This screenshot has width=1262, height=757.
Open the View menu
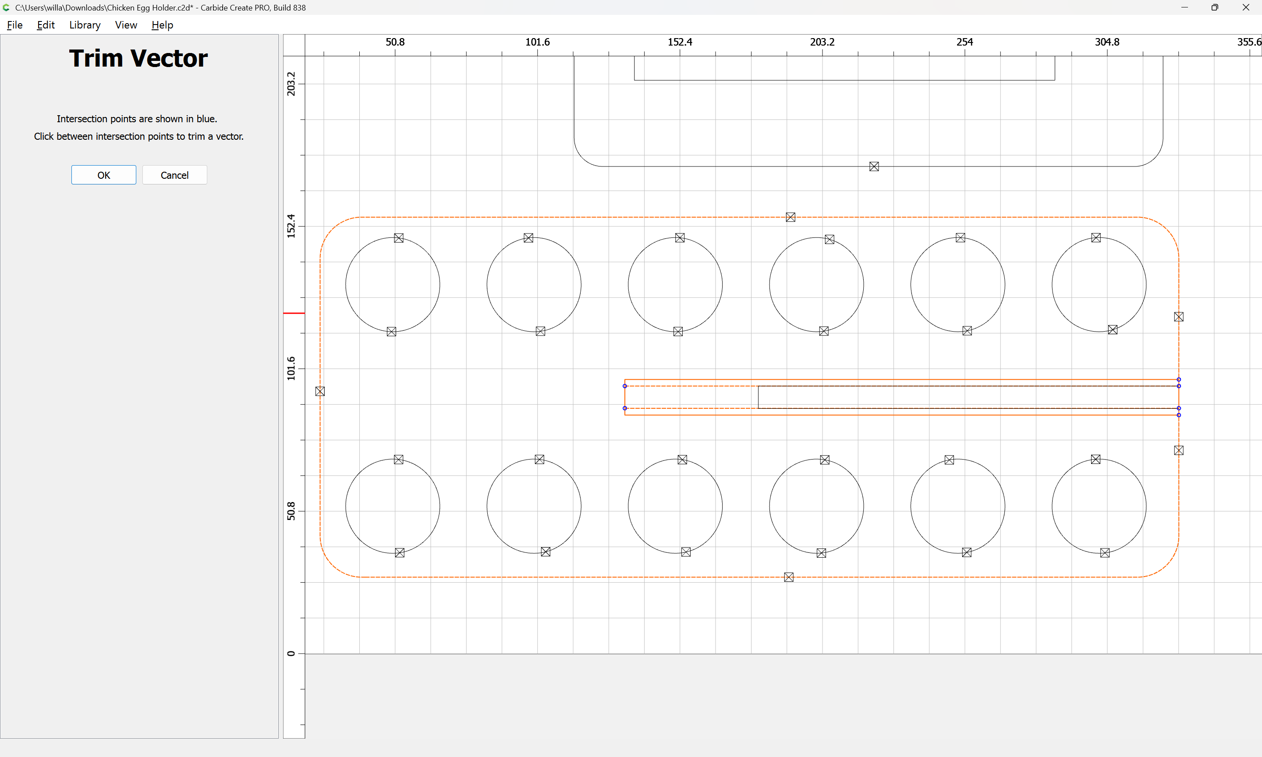point(125,25)
